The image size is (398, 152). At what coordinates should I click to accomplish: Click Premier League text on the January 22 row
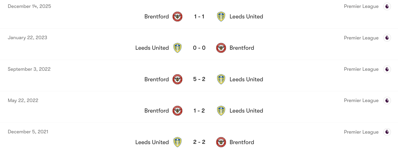(361, 38)
